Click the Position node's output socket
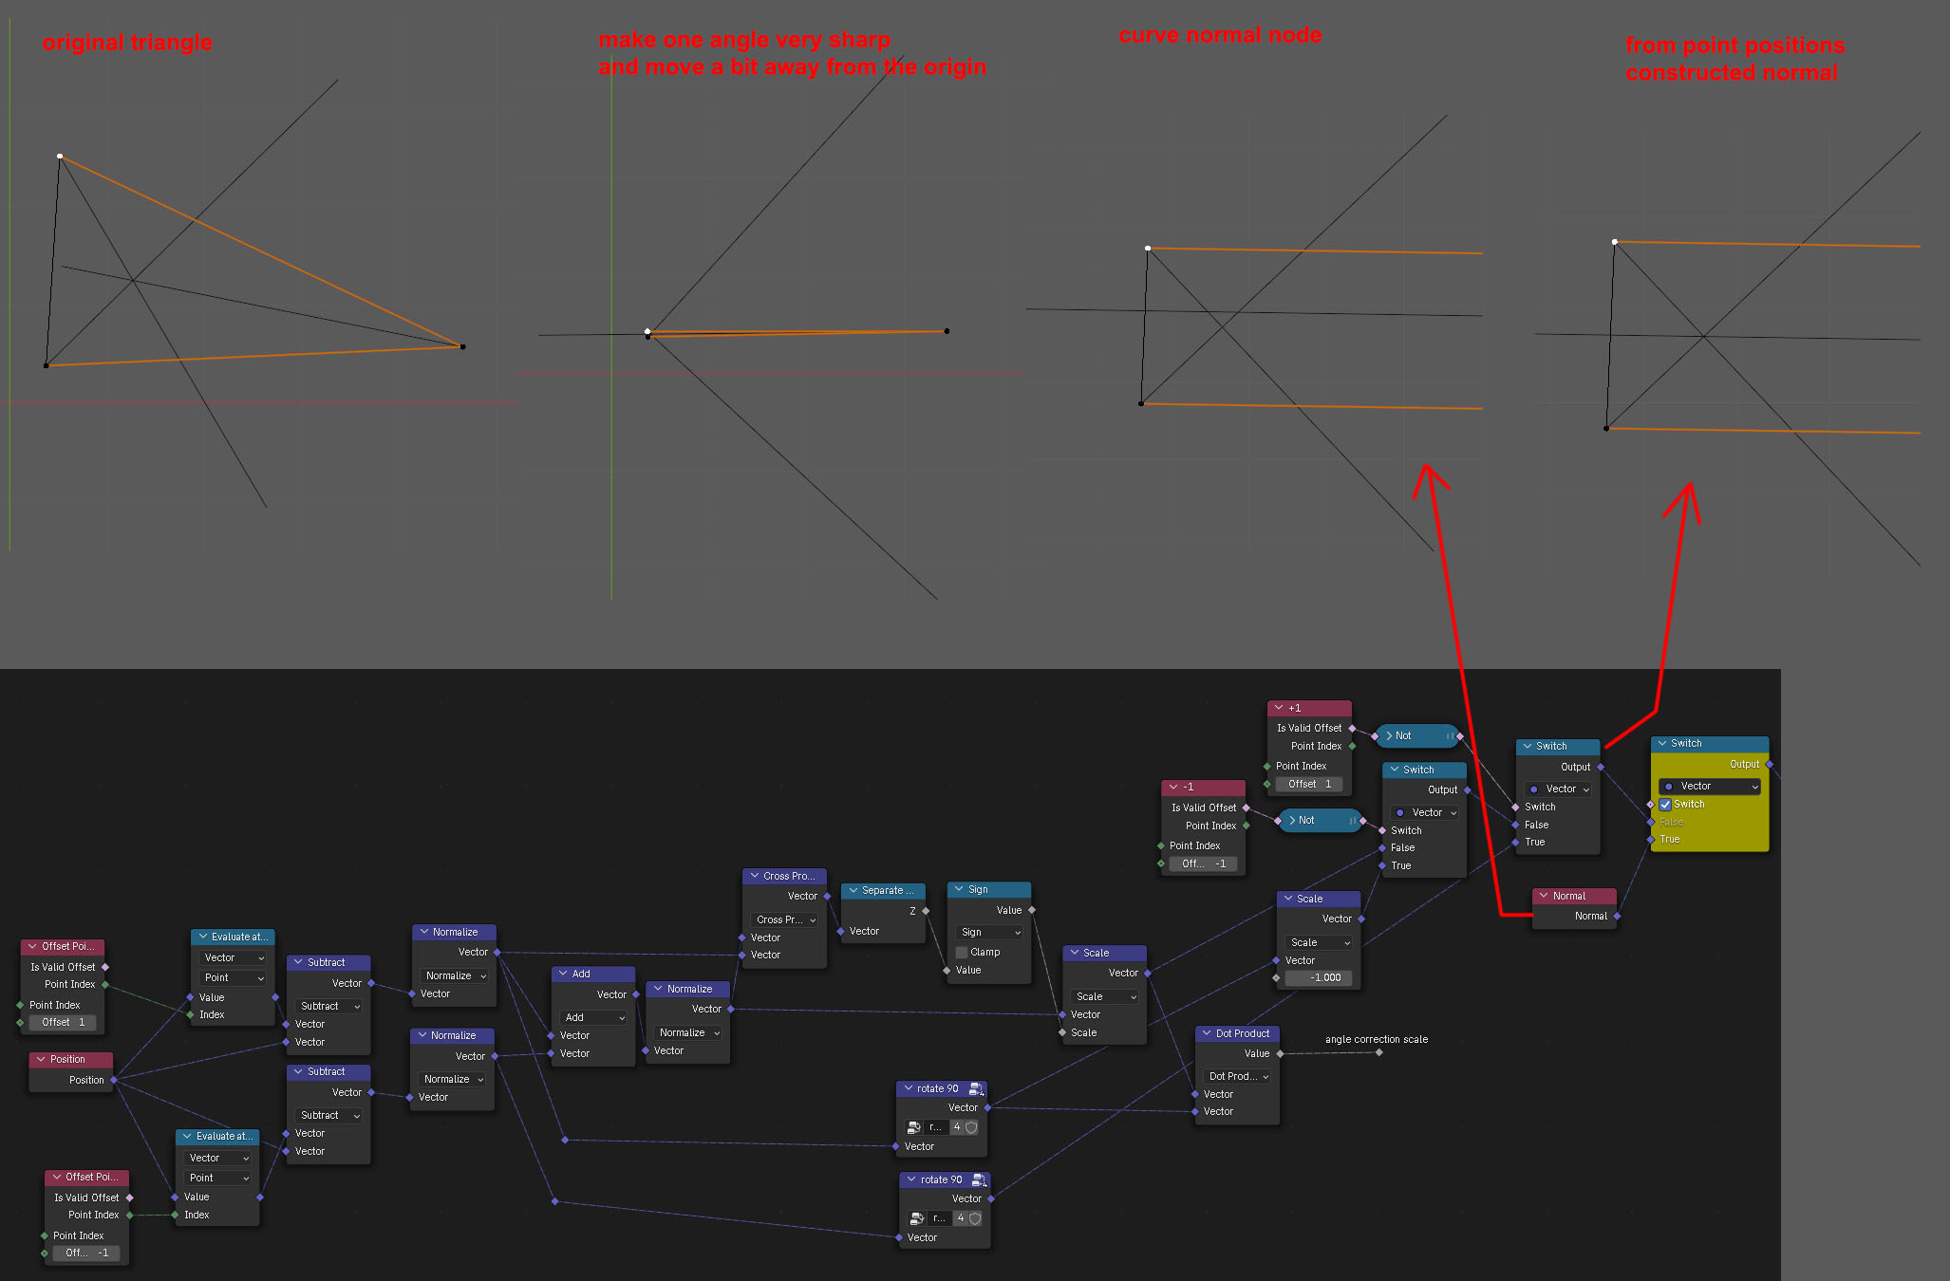This screenshot has width=1950, height=1281. coord(114,1080)
